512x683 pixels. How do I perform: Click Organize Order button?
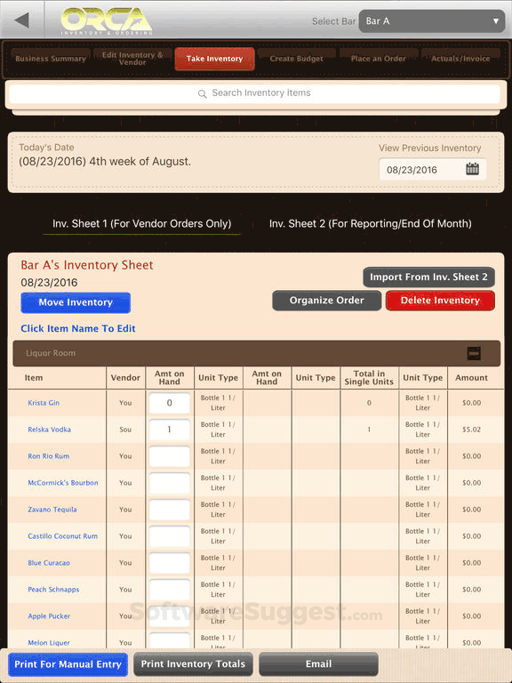(326, 301)
